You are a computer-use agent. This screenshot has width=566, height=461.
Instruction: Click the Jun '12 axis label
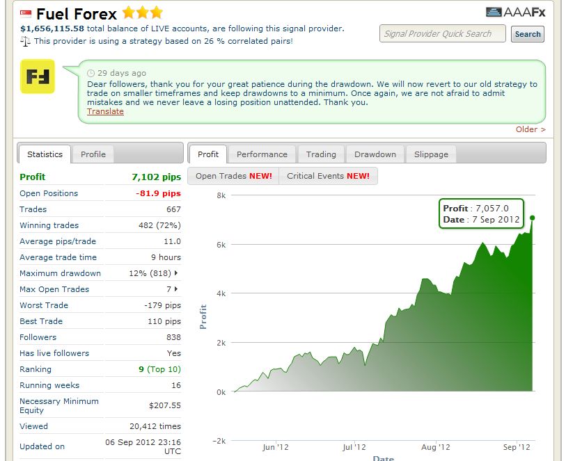pos(276,447)
